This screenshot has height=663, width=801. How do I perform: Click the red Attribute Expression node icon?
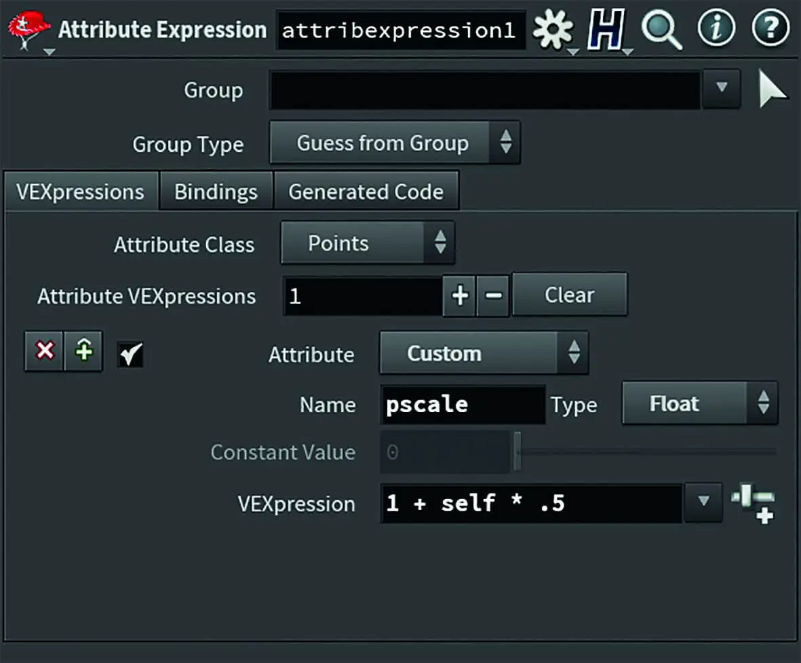point(28,31)
